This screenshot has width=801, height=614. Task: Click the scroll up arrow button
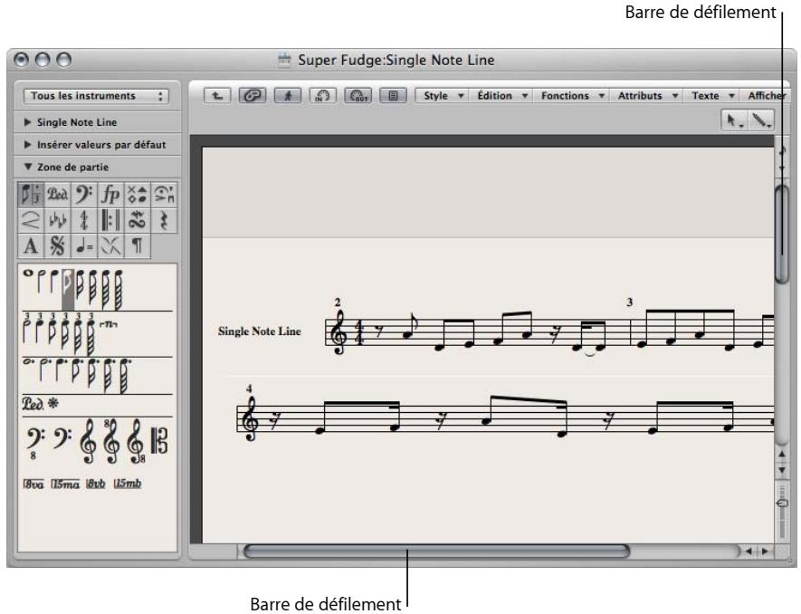[782, 454]
